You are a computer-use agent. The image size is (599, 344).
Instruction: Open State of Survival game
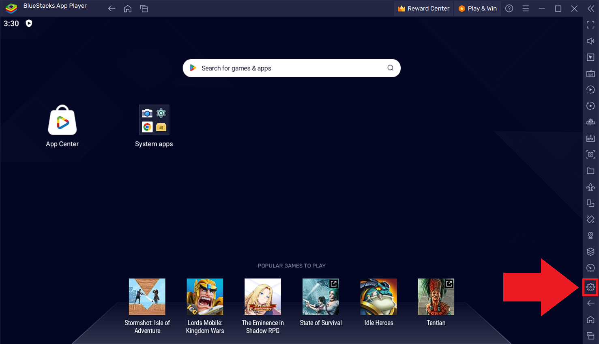point(321,302)
